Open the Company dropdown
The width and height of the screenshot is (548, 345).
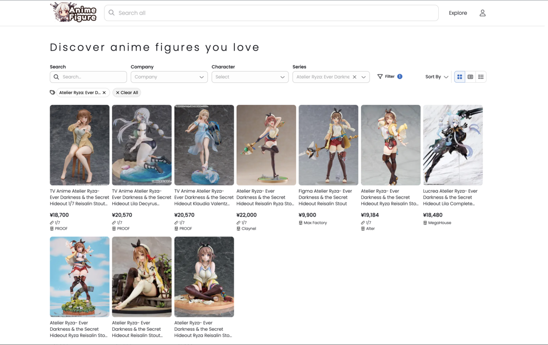(169, 77)
